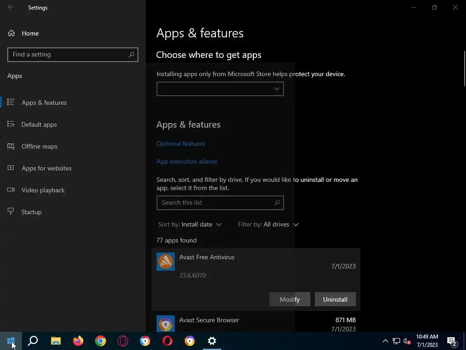Click the Optional features link
Screen dimensions: 466x350
point(181,144)
